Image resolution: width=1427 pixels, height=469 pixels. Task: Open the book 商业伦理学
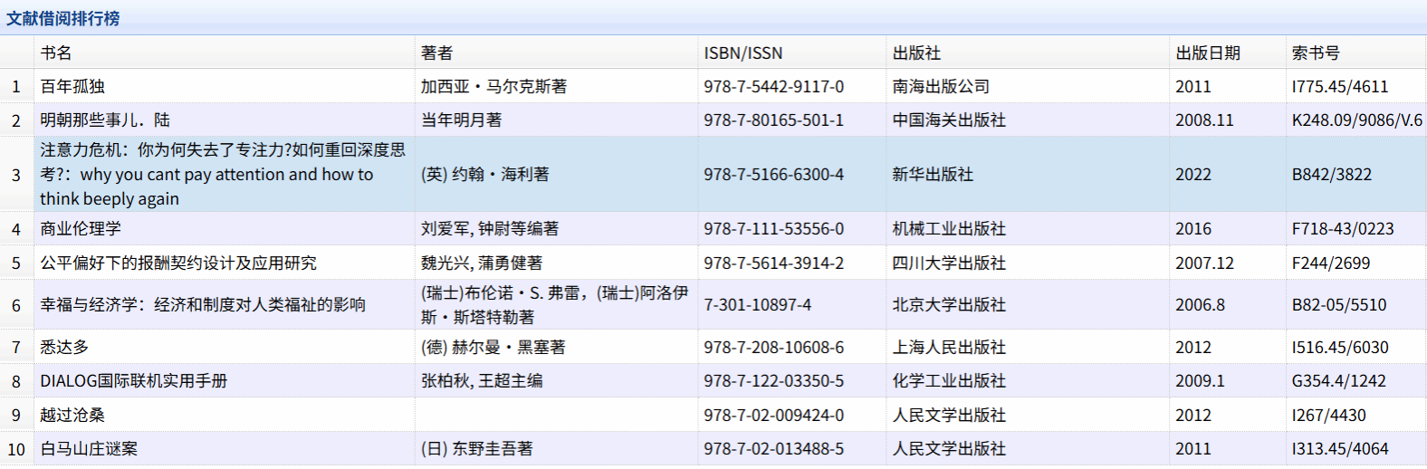pyautogui.click(x=81, y=229)
